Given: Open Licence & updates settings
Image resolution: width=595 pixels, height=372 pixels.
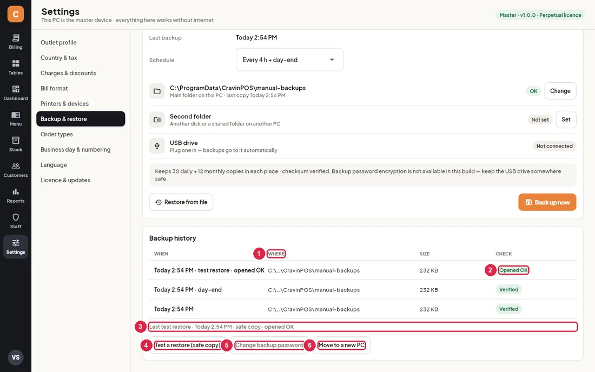Looking at the screenshot, I should [x=81, y=180].
